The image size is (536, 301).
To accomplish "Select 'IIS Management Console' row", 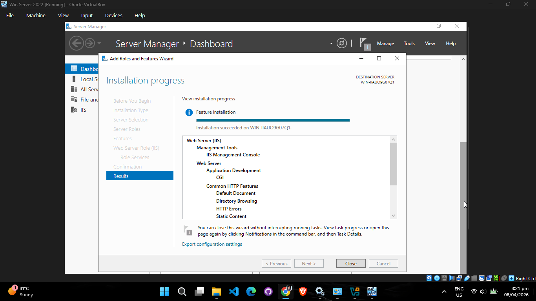I will pos(233,155).
